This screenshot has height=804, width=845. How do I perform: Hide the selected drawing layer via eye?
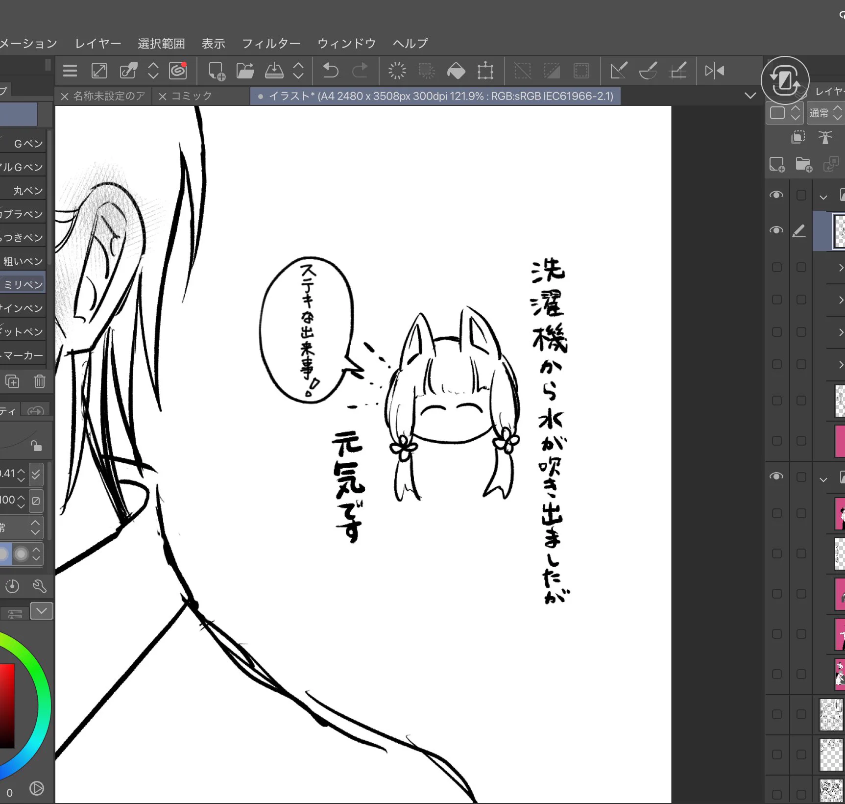[x=776, y=230]
